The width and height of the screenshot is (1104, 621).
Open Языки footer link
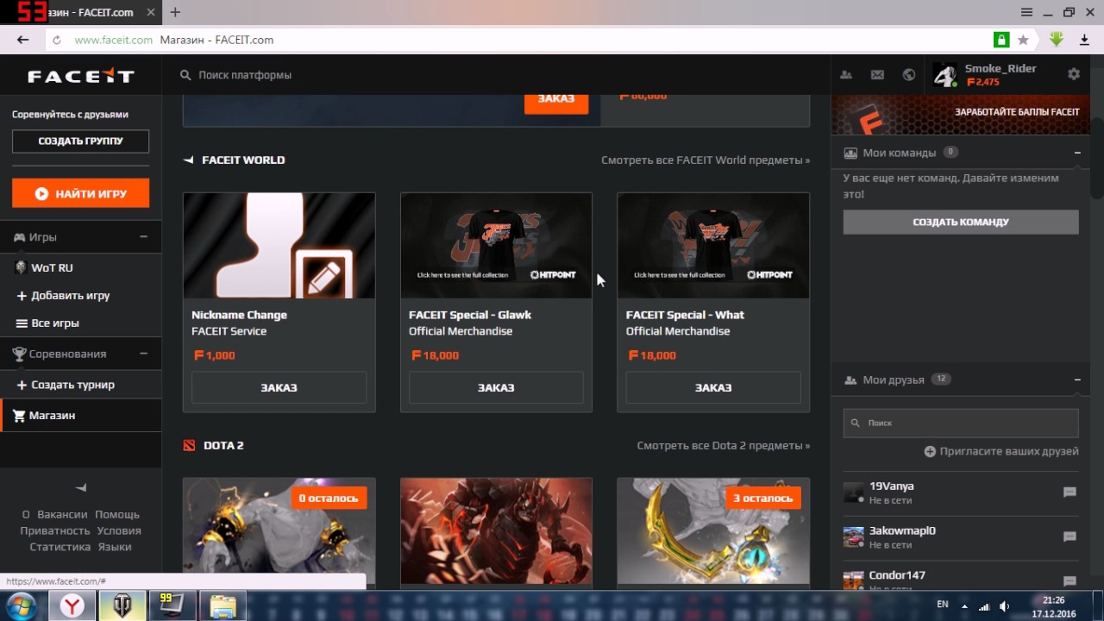coord(115,547)
